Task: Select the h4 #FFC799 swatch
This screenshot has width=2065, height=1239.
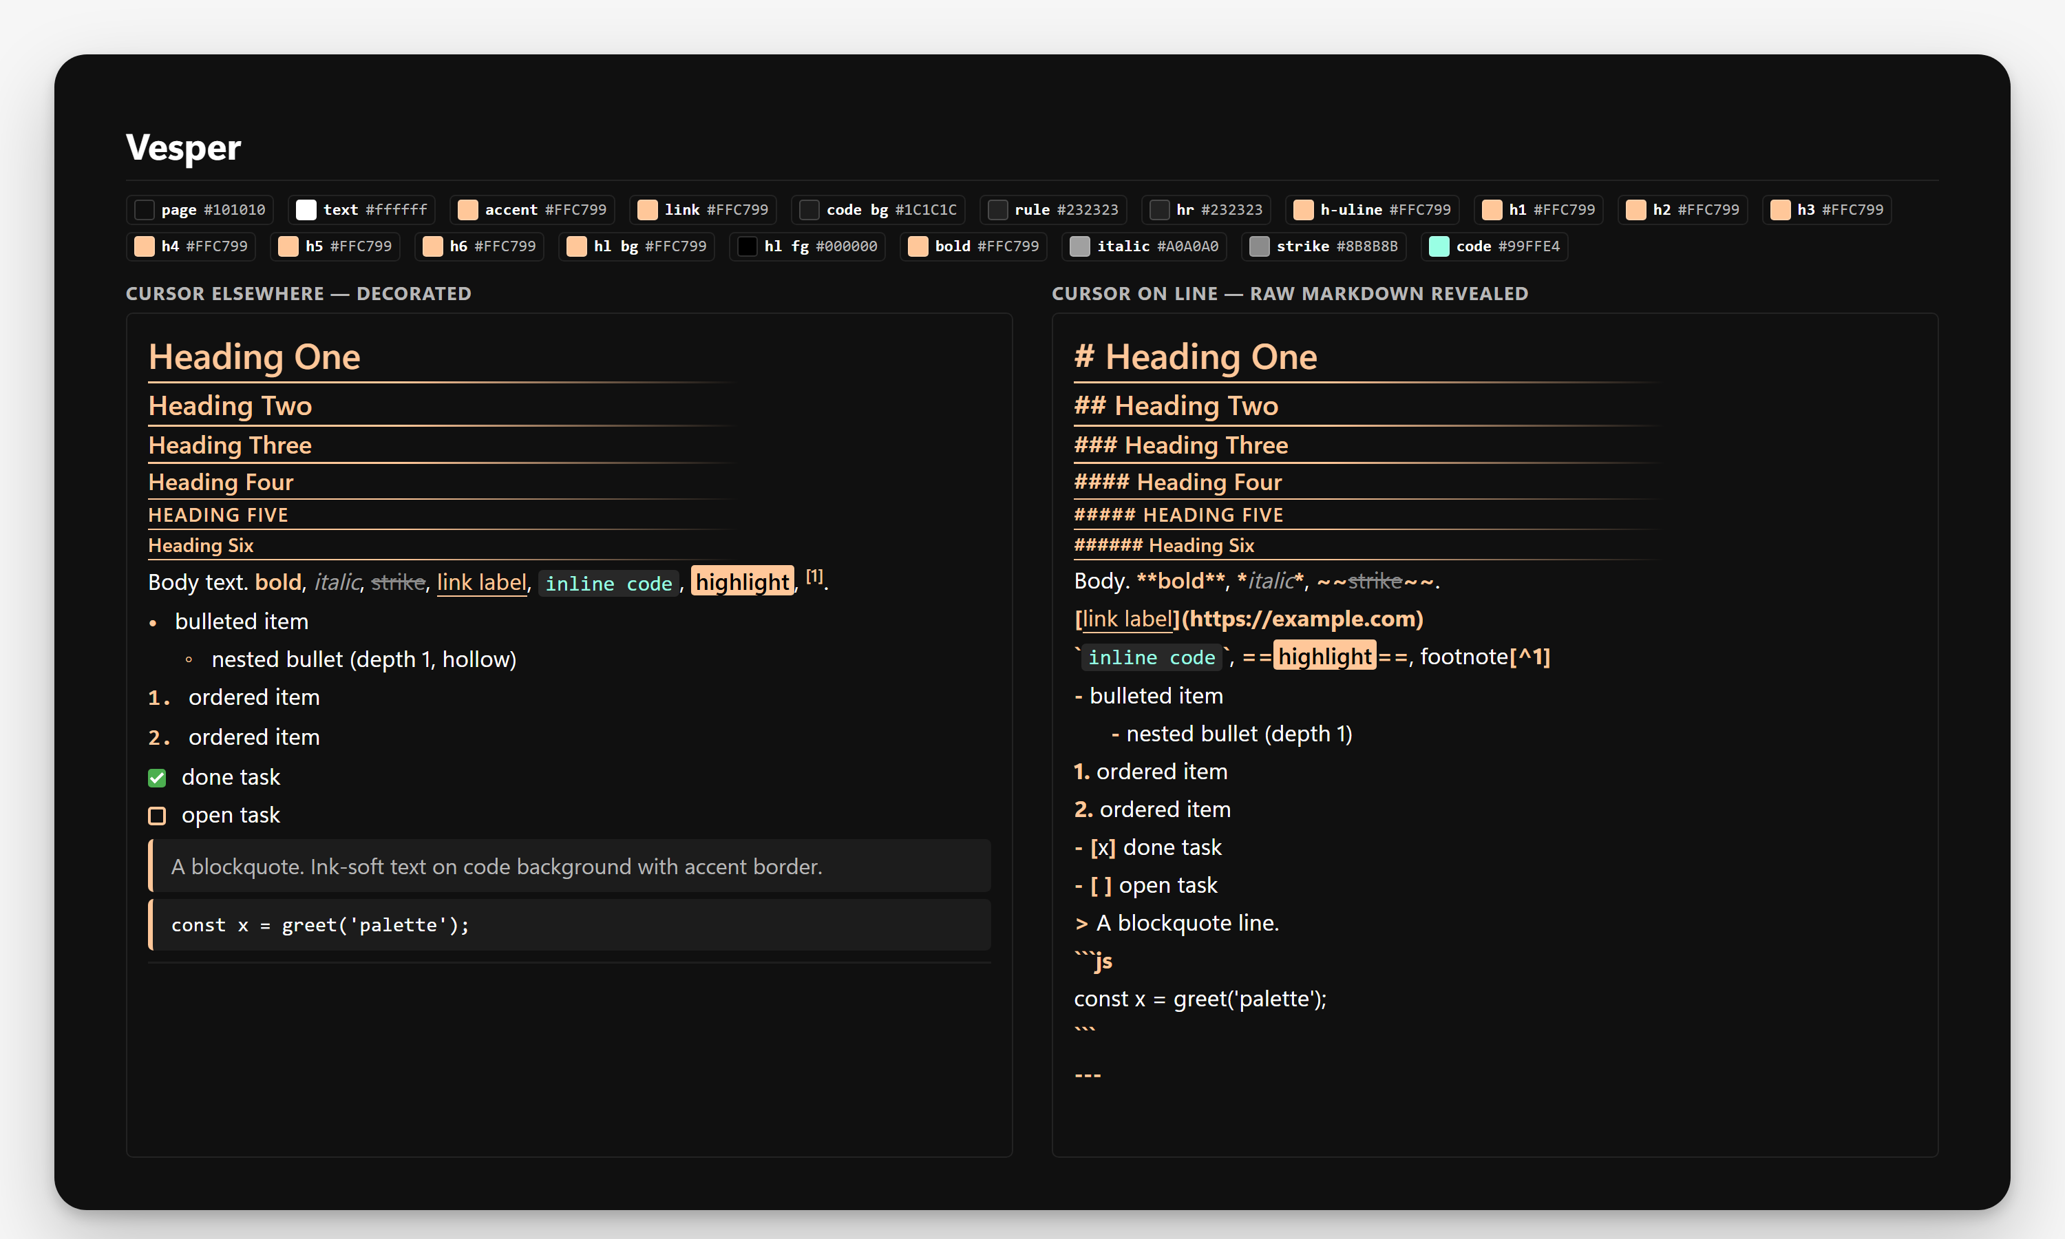Action: [191, 246]
